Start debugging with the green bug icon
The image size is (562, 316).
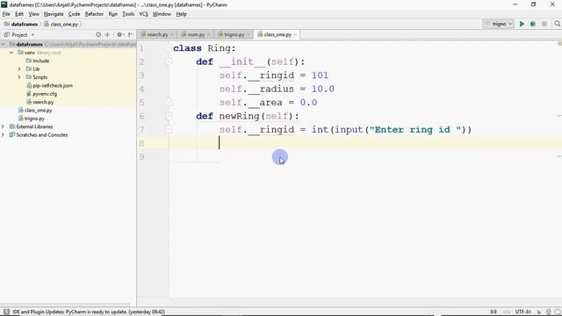point(533,24)
